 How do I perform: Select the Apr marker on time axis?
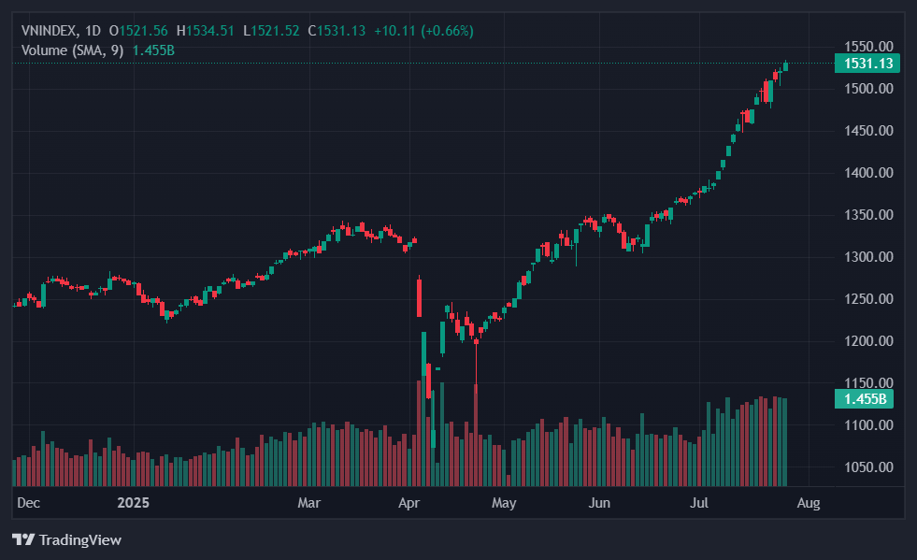point(408,503)
